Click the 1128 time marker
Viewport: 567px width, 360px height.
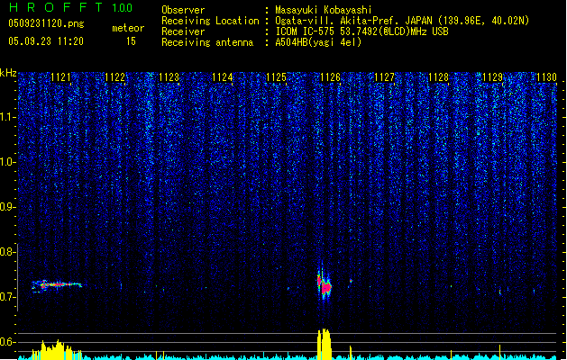tap(438, 77)
